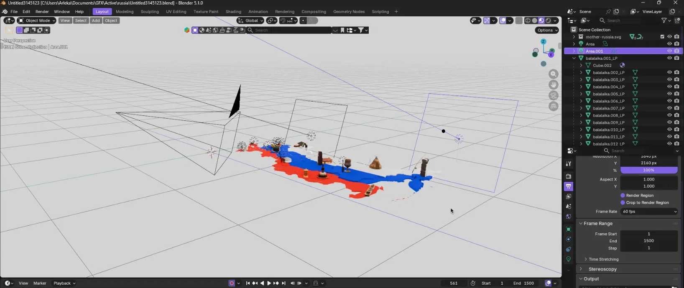Image resolution: width=684 pixels, height=288 pixels.
Task: Toggle the Render Region checkbox
Action: pos(623,195)
